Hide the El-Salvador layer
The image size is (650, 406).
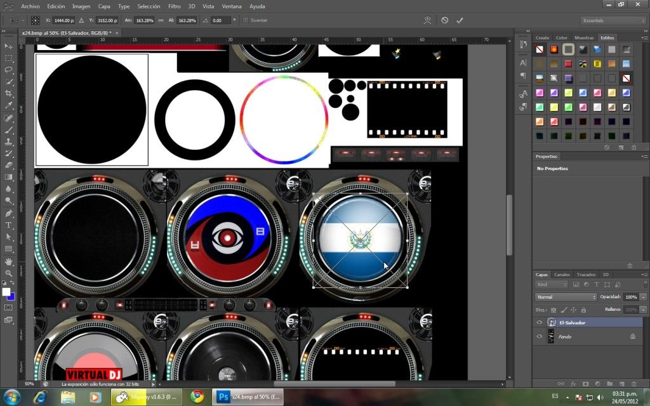[540, 322]
